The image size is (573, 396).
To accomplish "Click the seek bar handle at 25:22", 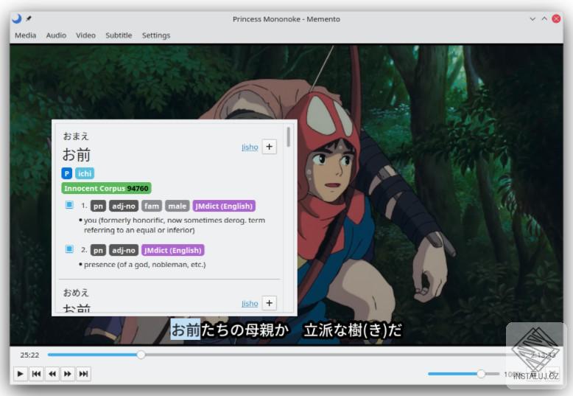I will 141,354.
